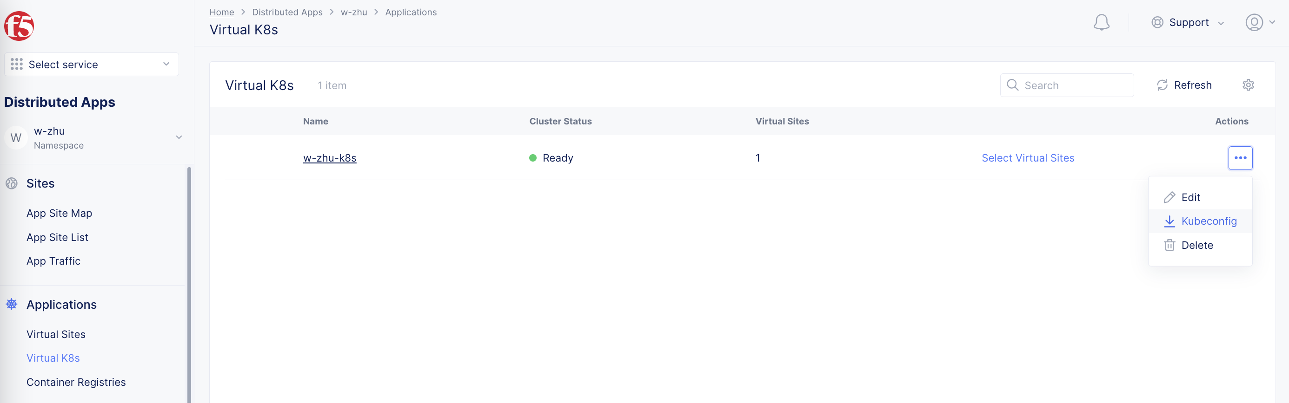Click the Home breadcrumb link

point(222,12)
